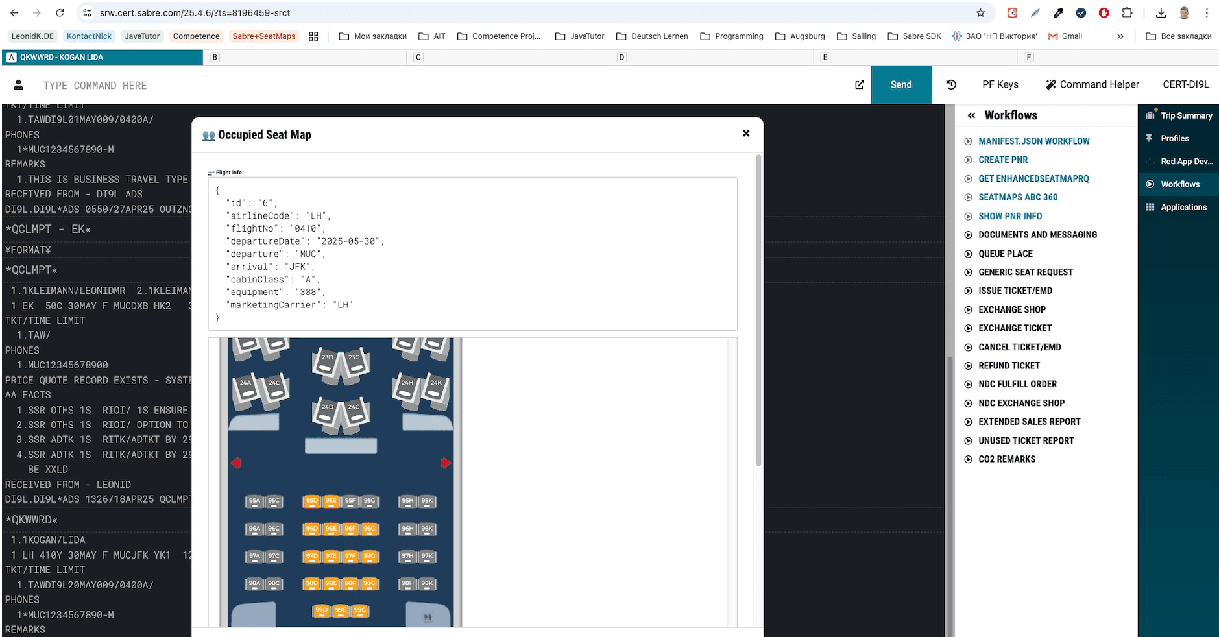Select seat 24A on the seat map
The width and height of the screenshot is (1219, 637).
(x=245, y=385)
